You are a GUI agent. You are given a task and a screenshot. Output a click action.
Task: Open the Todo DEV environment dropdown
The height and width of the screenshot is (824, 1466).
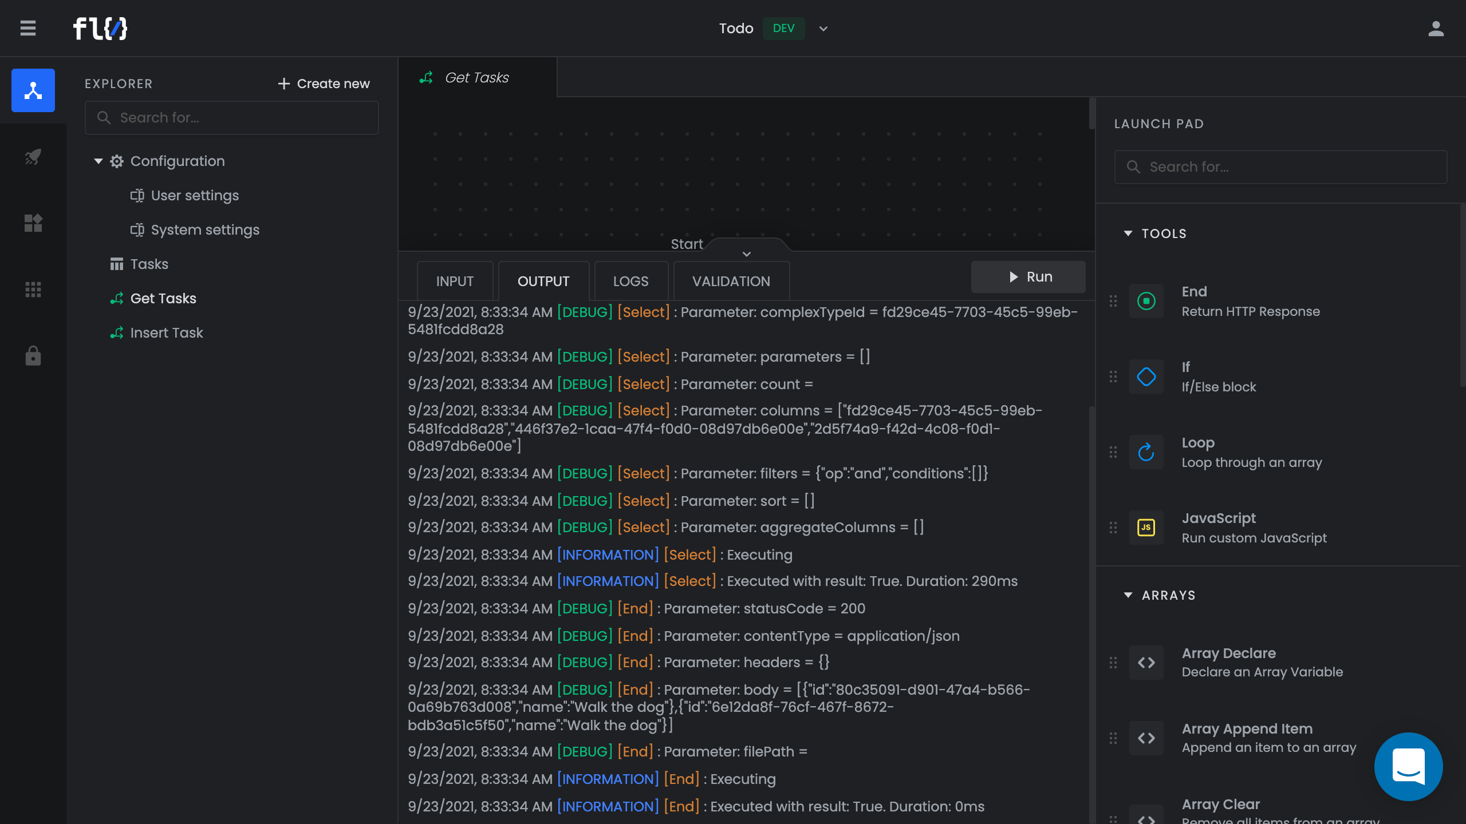[x=823, y=29]
